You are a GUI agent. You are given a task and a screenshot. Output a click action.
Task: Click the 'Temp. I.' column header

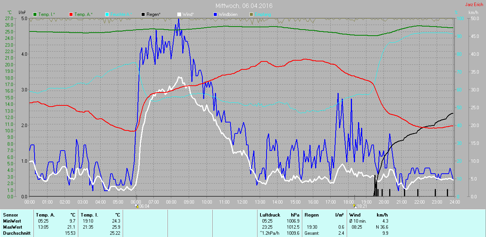(x=89, y=215)
